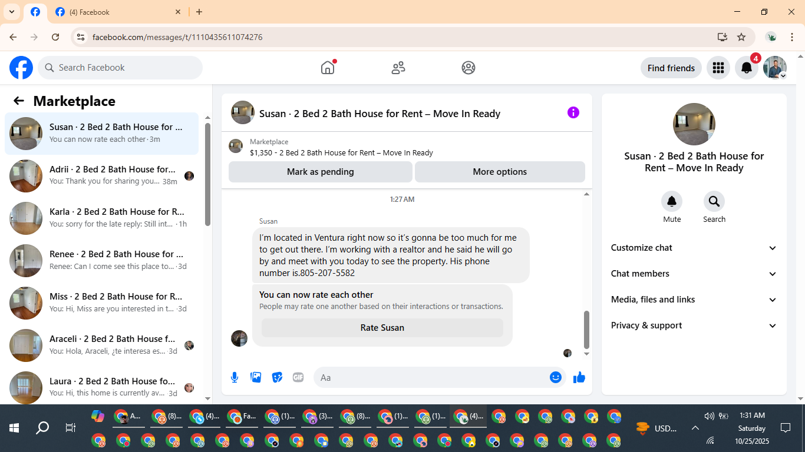Open the emoji picker in message box

[556, 377]
